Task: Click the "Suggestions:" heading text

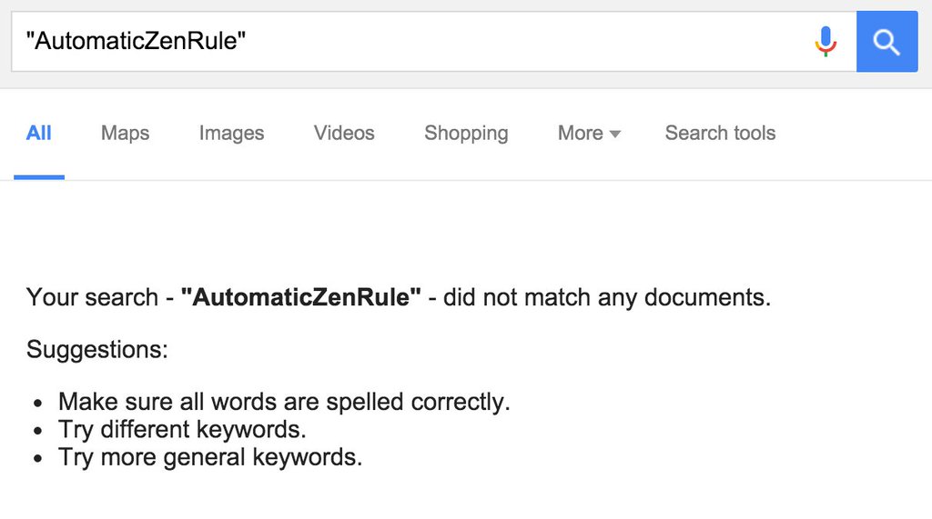Action: click(96, 350)
